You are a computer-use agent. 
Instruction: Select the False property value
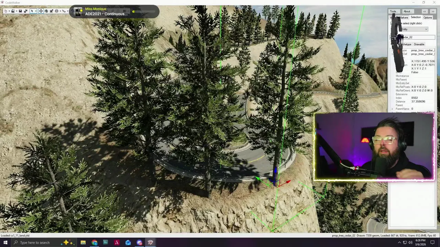click(x=415, y=72)
